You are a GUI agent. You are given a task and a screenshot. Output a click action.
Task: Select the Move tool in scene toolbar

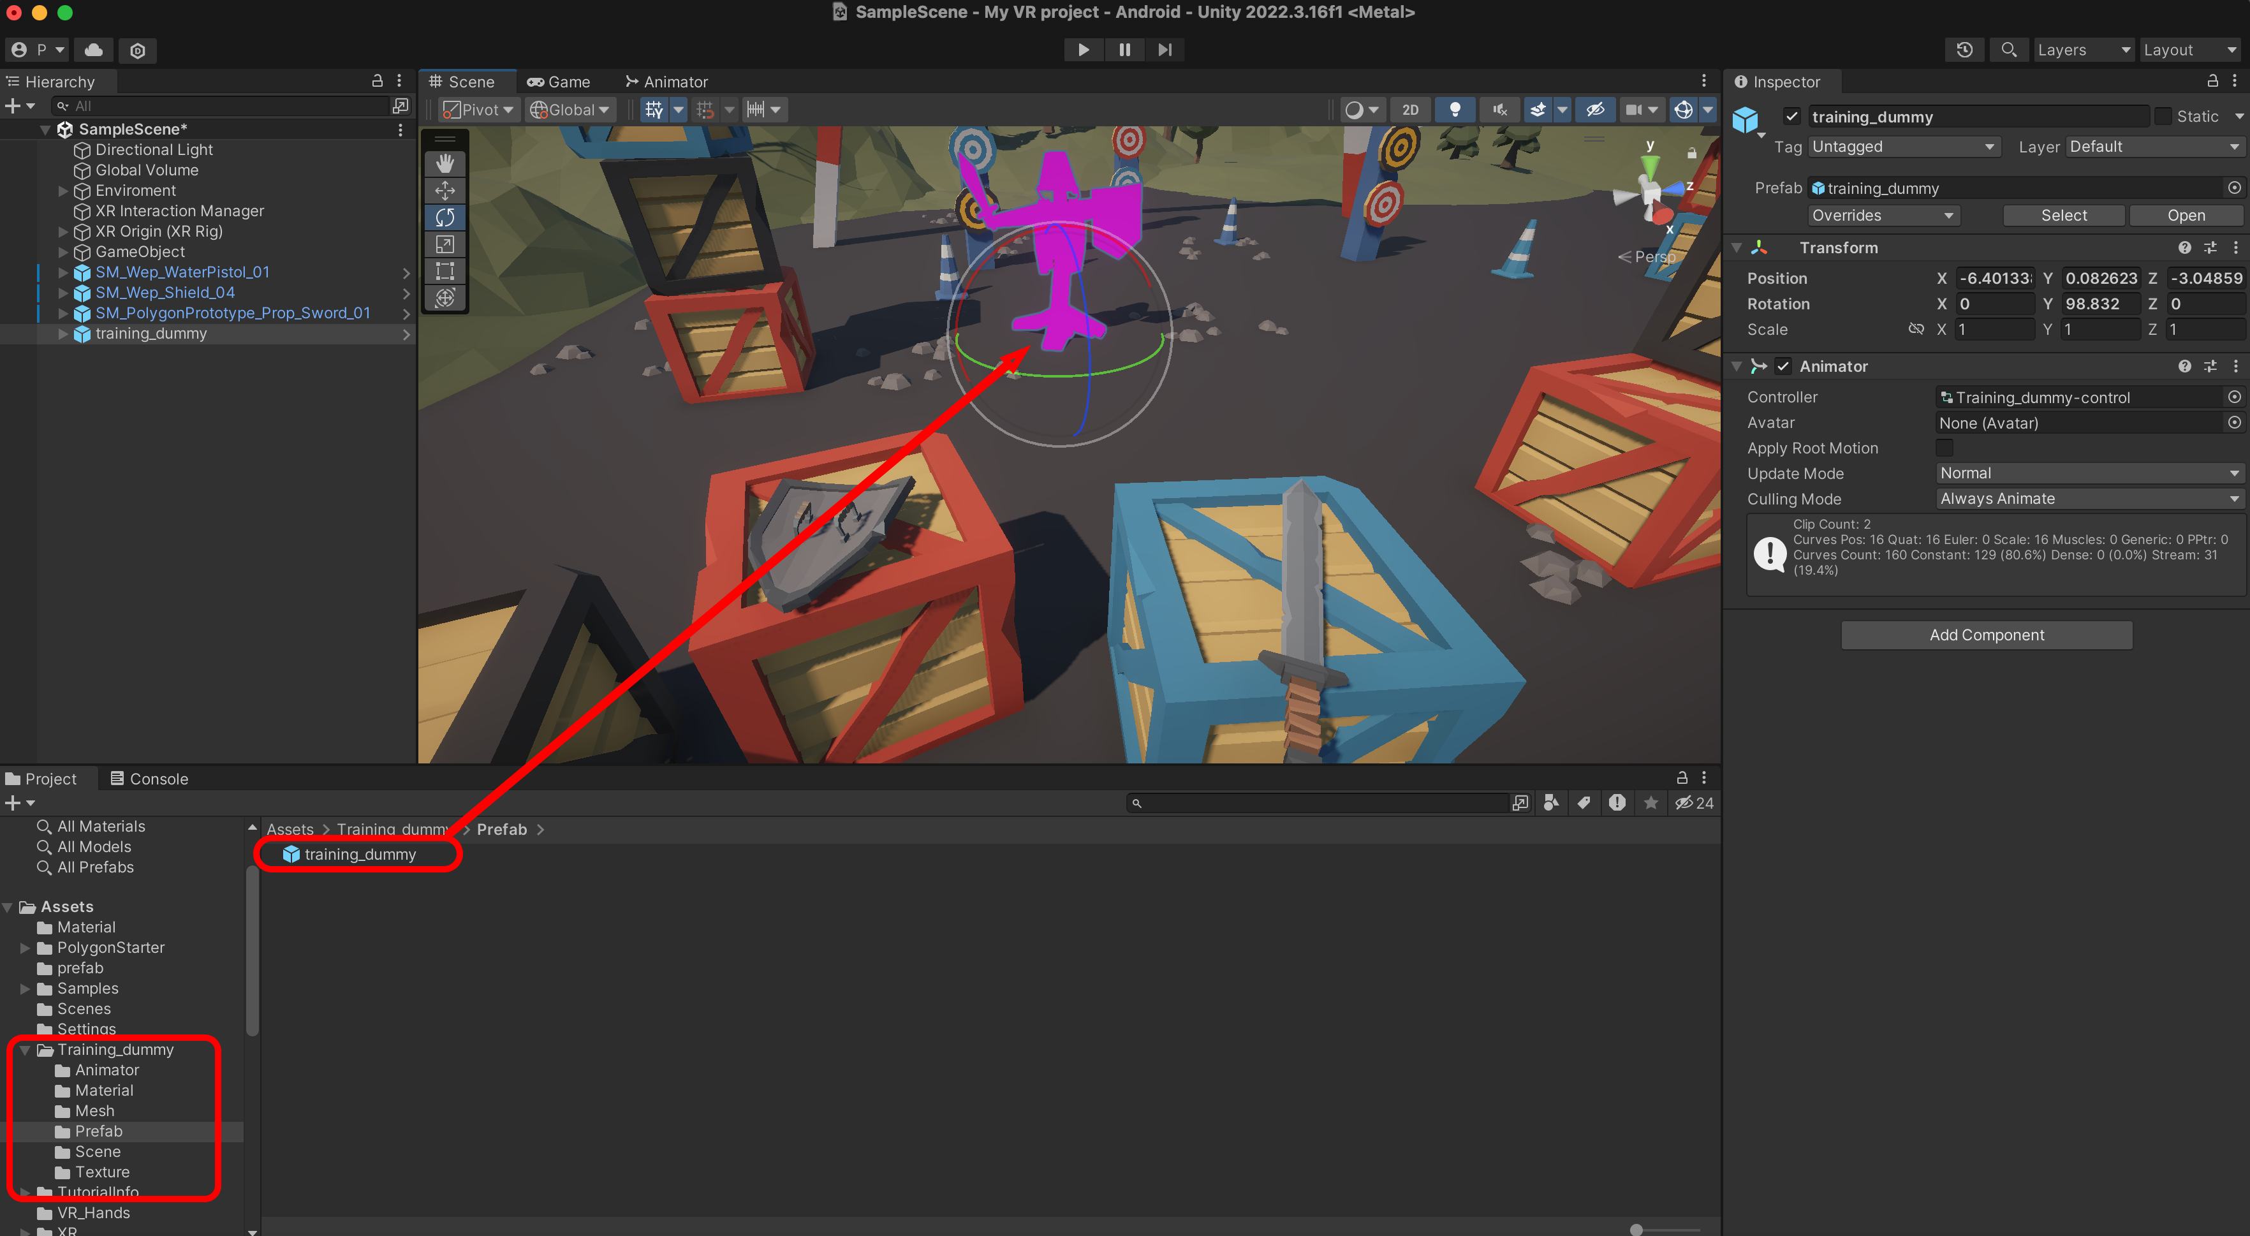[445, 191]
